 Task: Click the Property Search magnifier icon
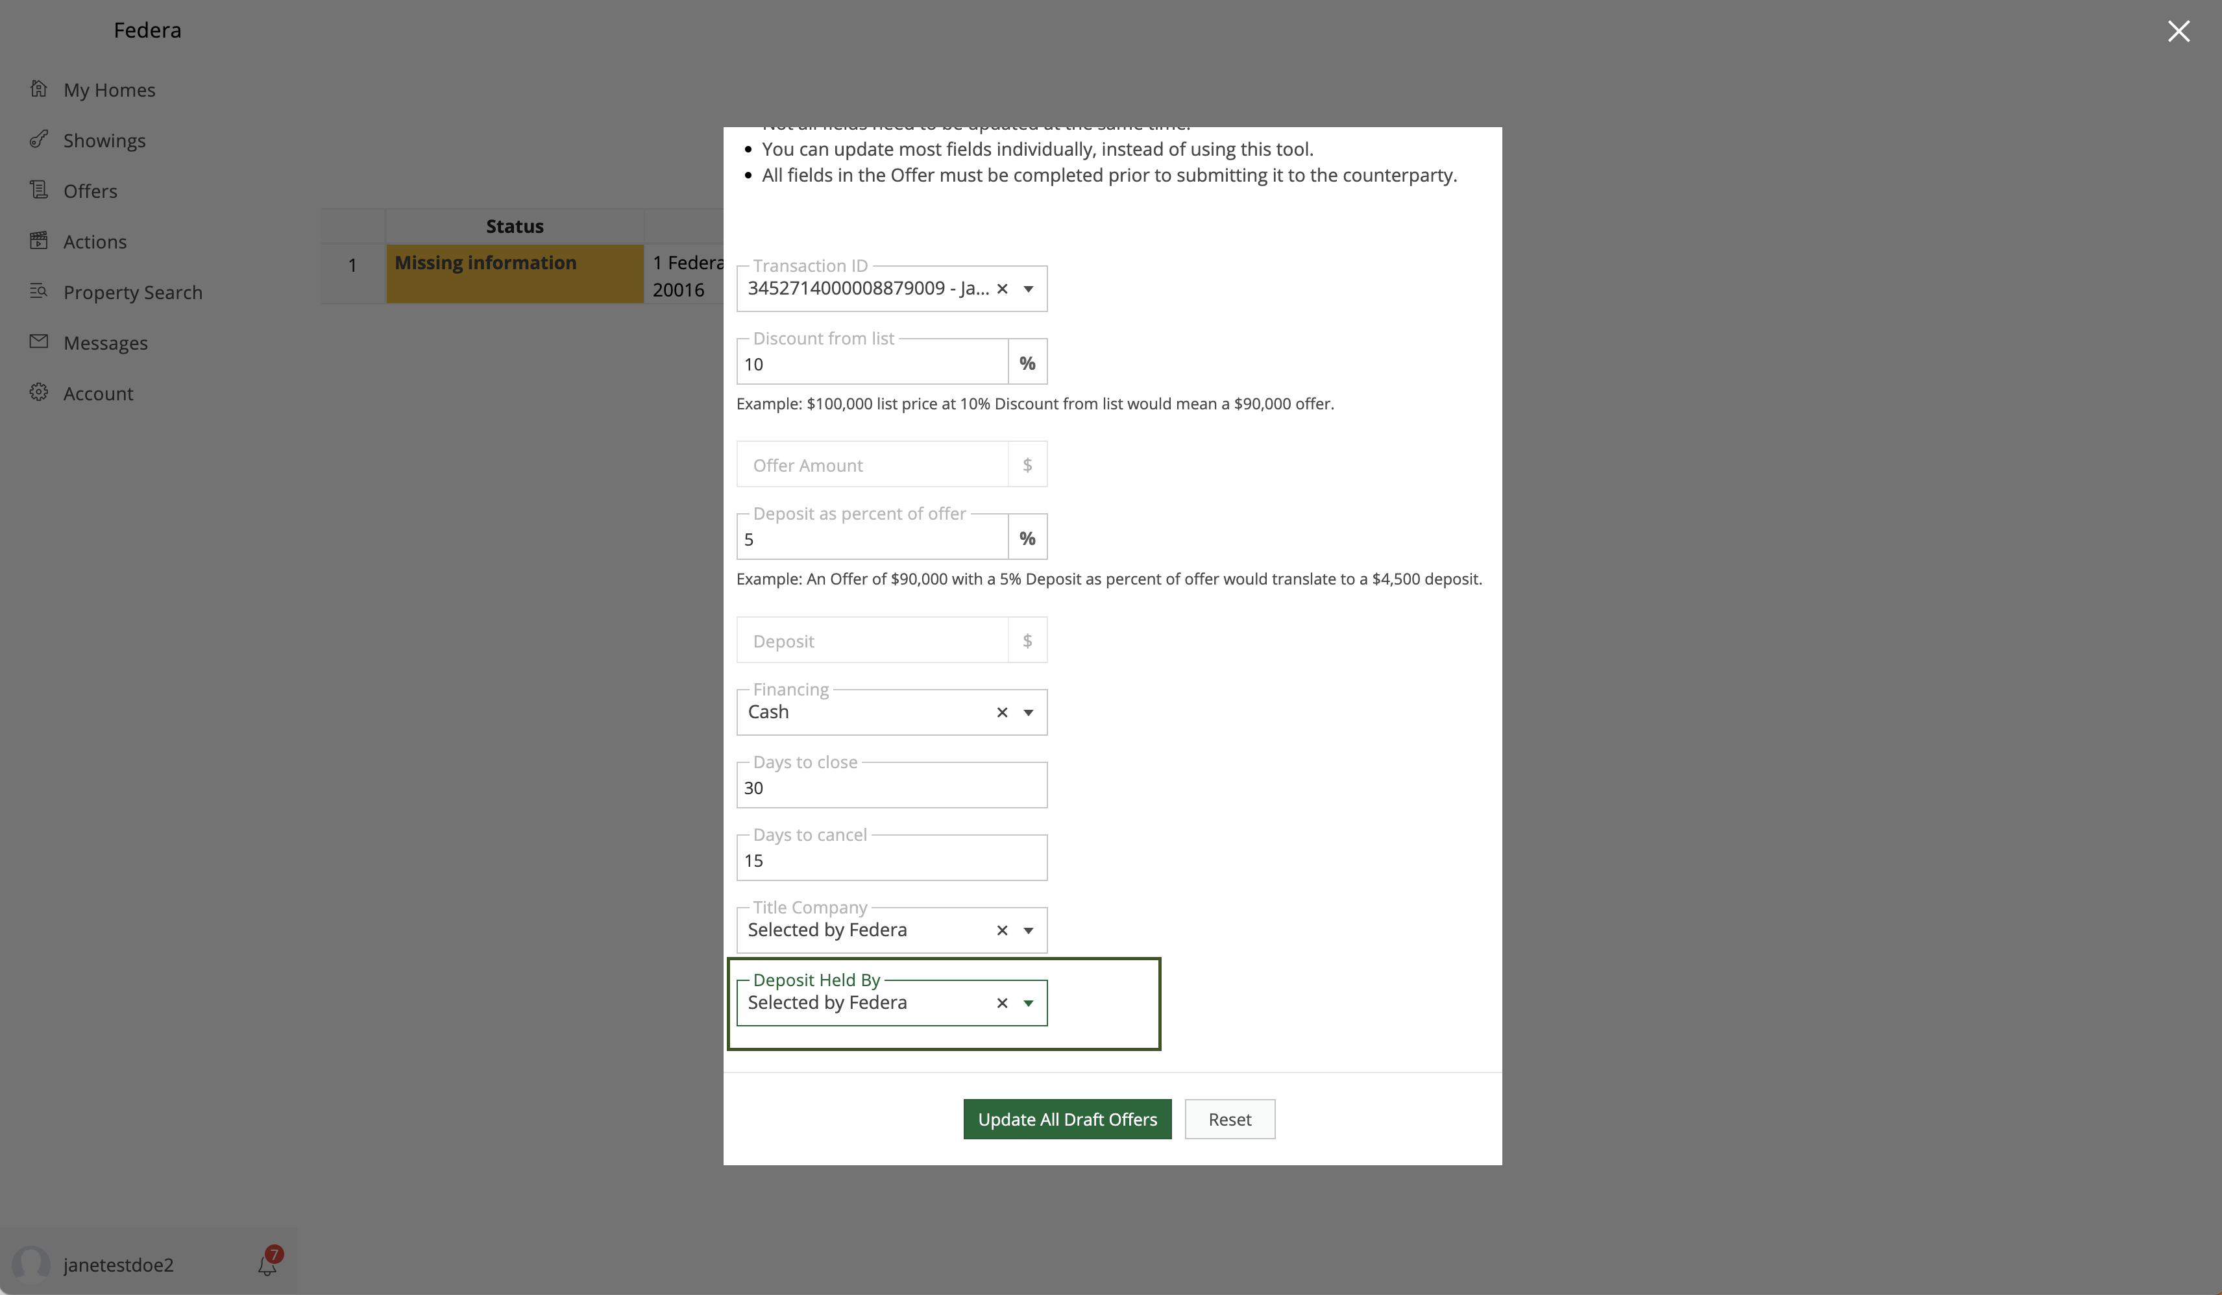39,291
